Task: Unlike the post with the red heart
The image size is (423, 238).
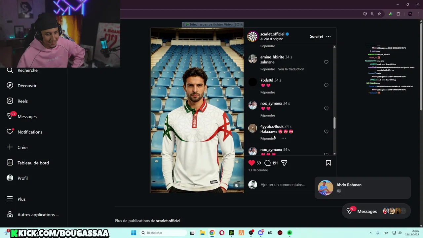Action: 251,163
